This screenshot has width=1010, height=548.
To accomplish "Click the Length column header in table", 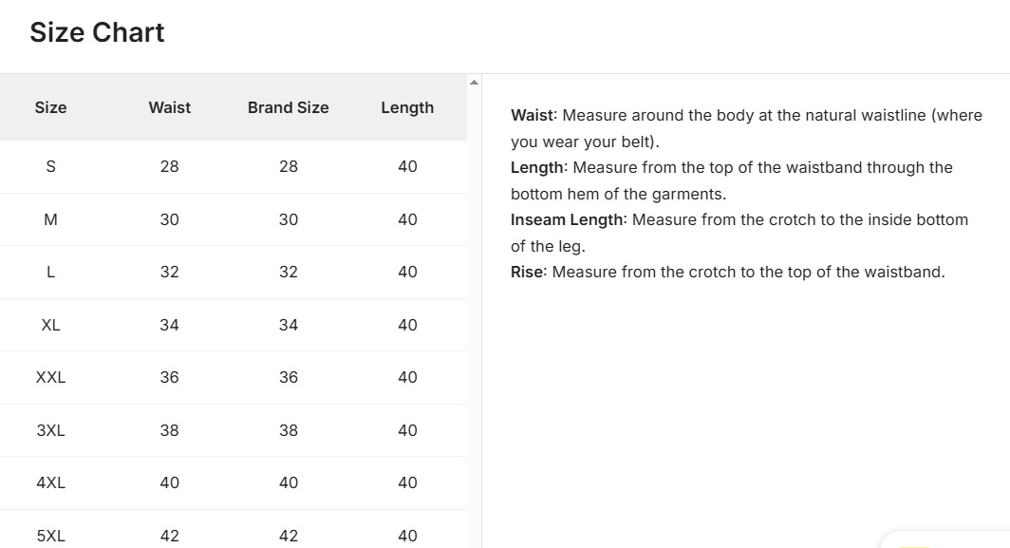I will coord(407,107).
